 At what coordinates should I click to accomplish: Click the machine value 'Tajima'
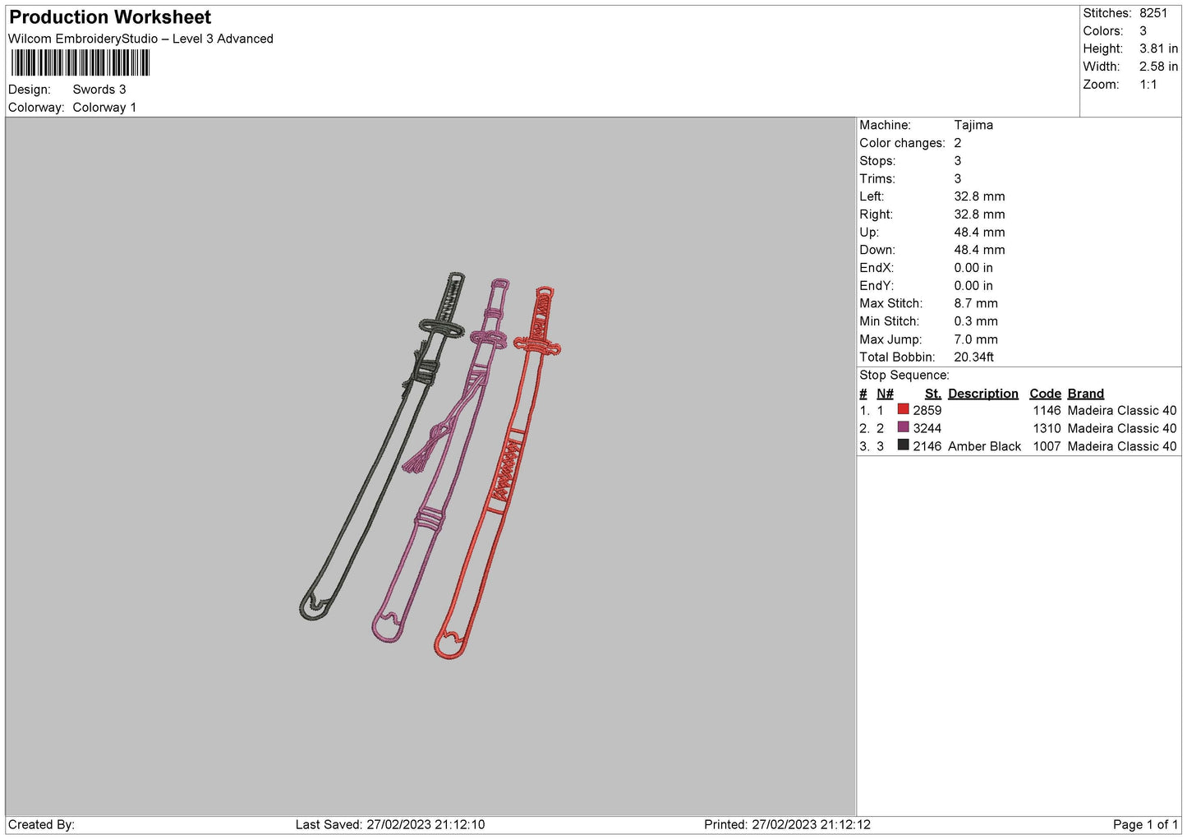point(973,125)
